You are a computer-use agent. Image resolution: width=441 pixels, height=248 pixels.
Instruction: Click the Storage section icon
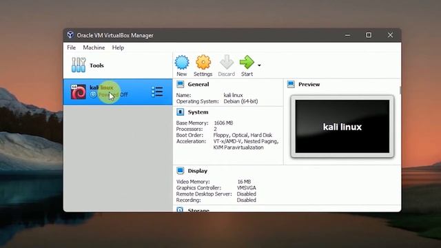coord(181,209)
